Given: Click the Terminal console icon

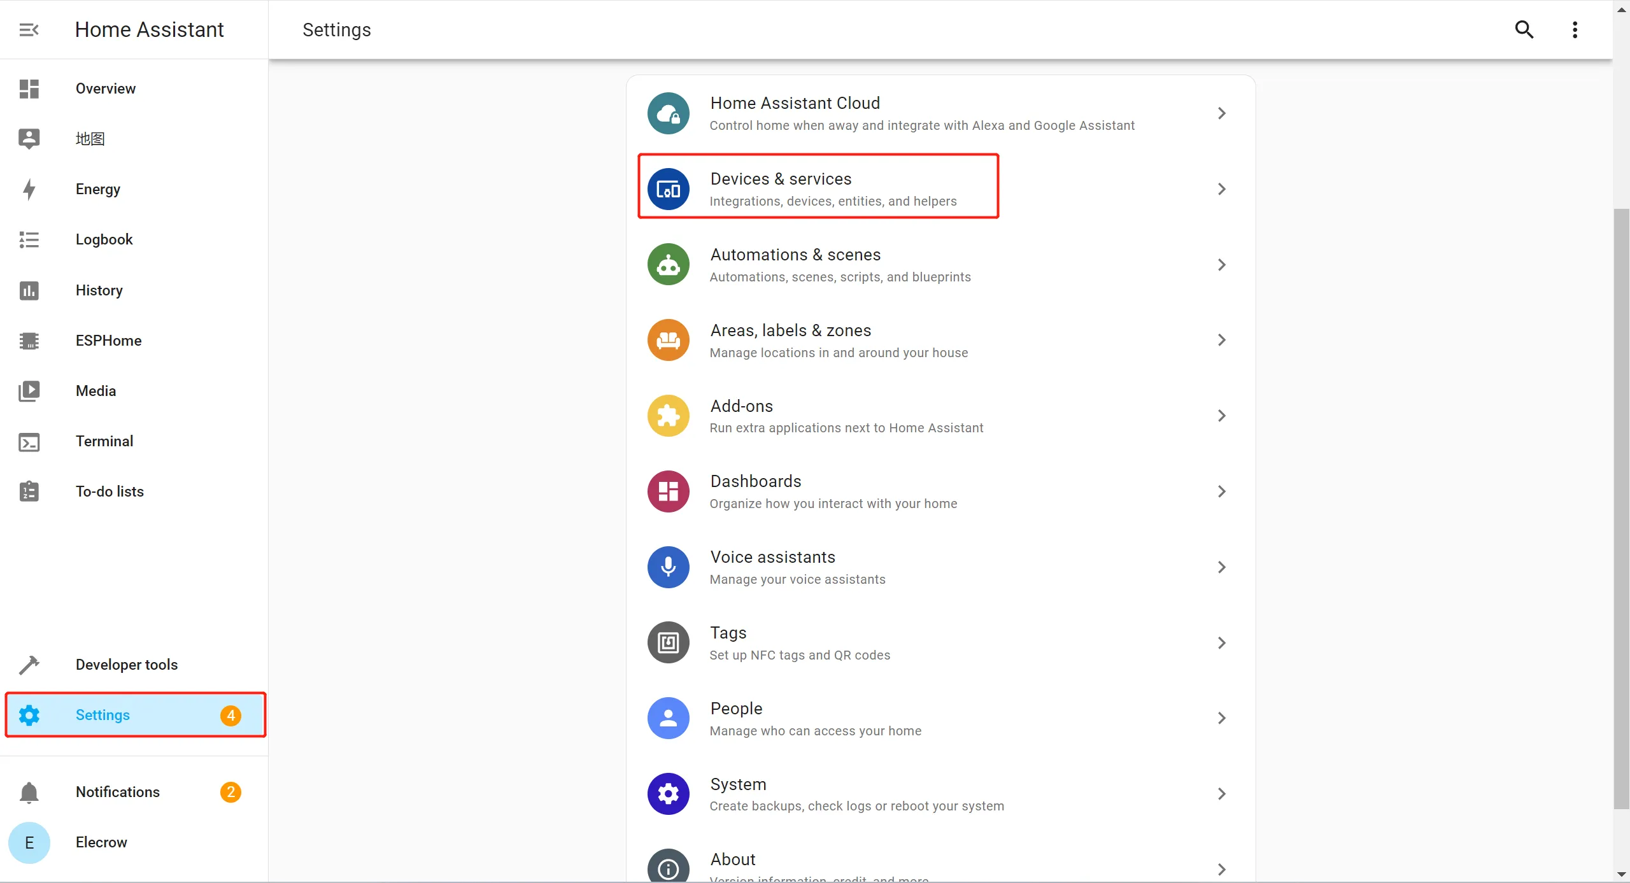Looking at the screenshot, I should 29,442.
